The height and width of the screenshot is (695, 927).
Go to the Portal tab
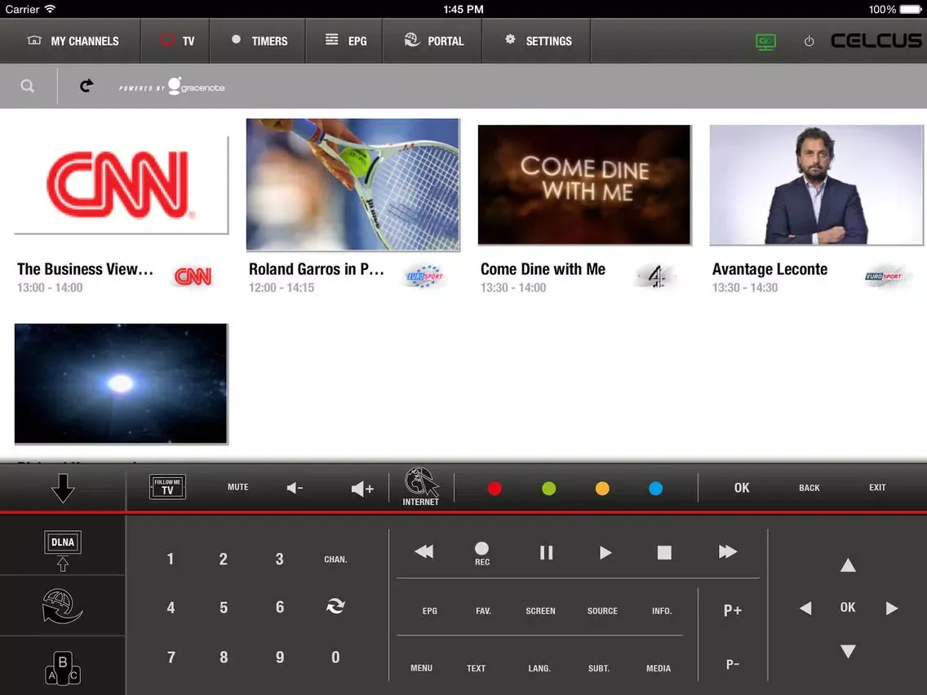[x=433, y=41]
